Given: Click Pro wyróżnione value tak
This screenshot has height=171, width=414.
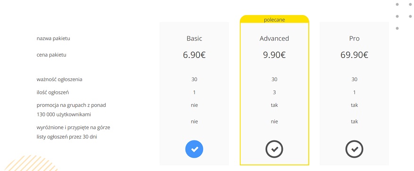Looking at the screenshot, I should point(355,122).
